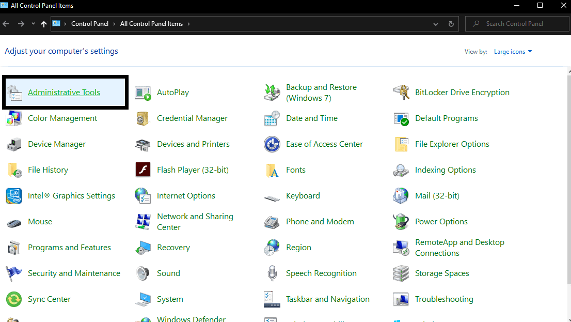Click the Search Control Panel field
The height and width of the screenshot is (322, 571).
tap(517, 24)
